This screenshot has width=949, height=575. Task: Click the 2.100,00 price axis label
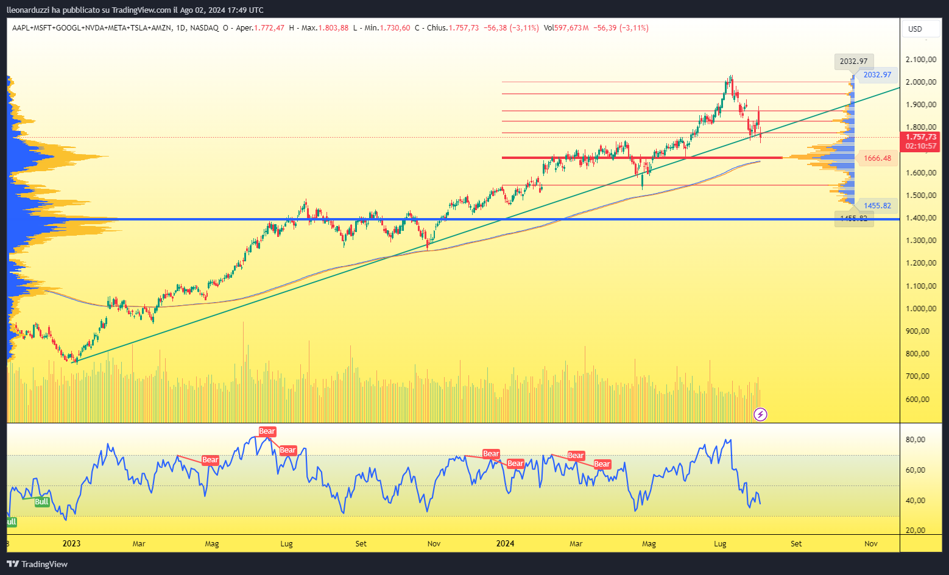tap(920, 60)
